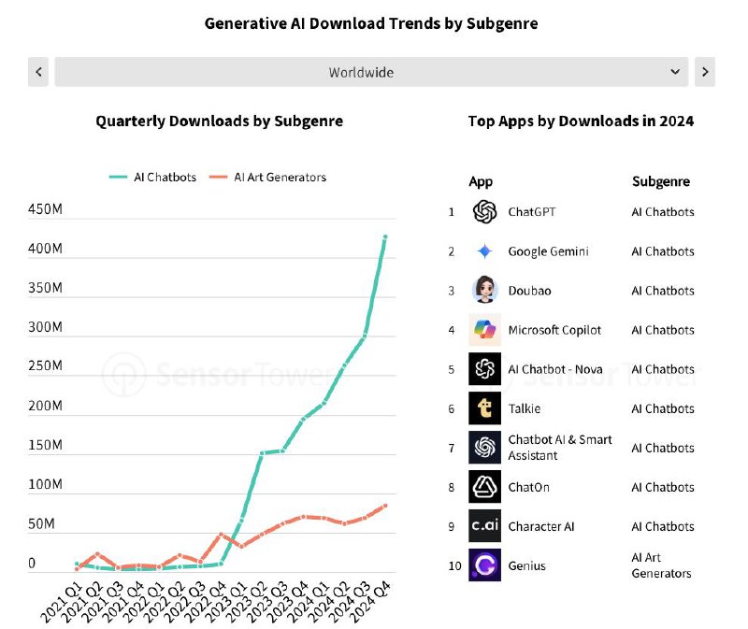Go to next region with right arrow
748x629 pixels.
(705, 72)
